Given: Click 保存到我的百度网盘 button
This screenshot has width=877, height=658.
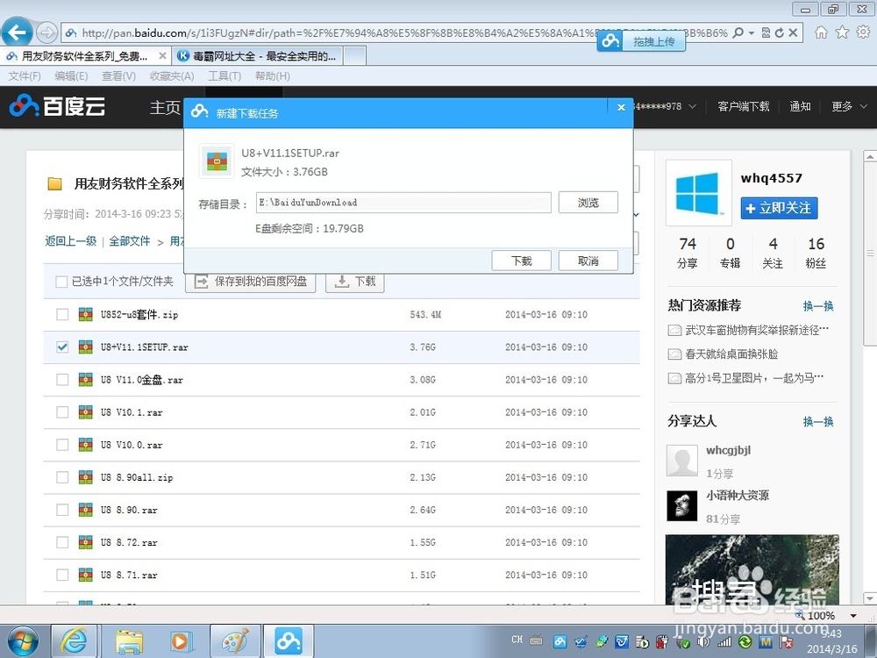Looking at the screenshot, I should point(250,282).
